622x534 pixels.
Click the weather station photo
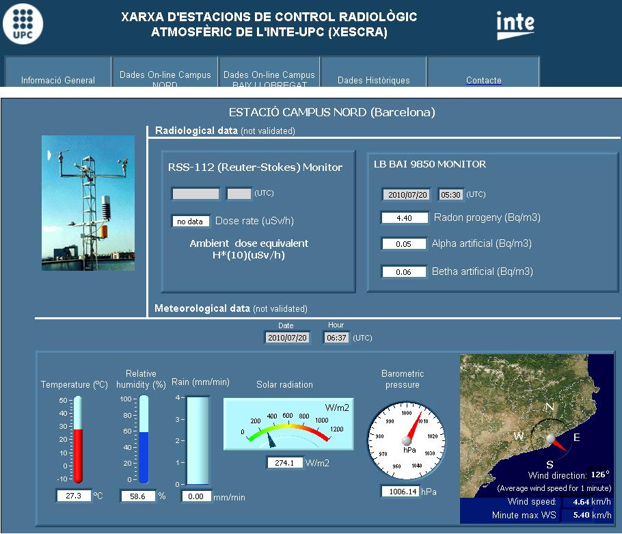point(88,203)
